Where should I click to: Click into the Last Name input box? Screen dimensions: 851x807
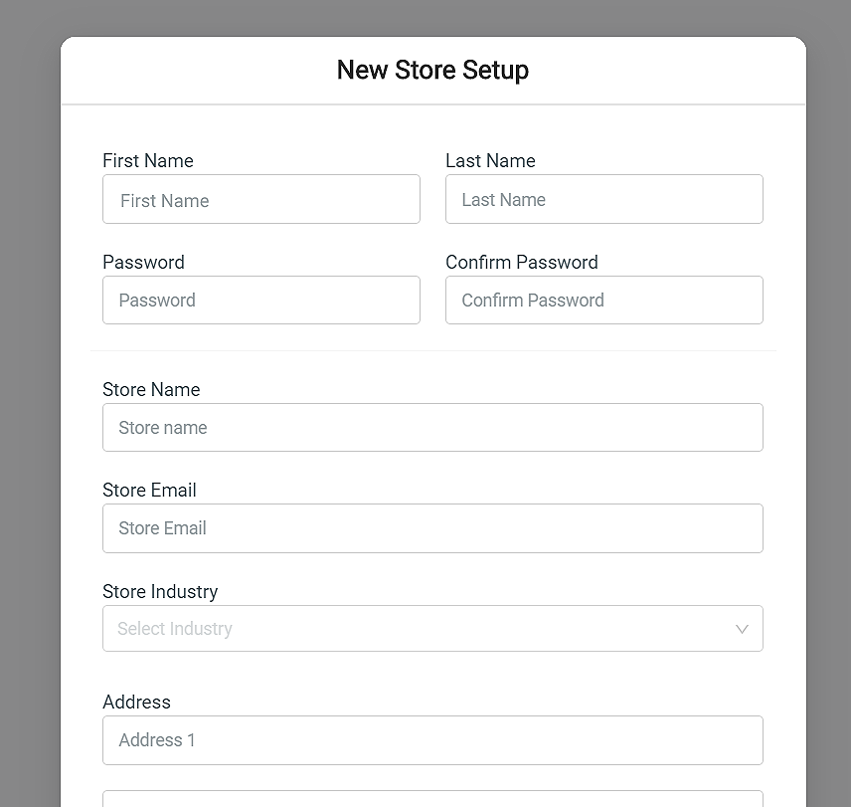tap(604, 199)
